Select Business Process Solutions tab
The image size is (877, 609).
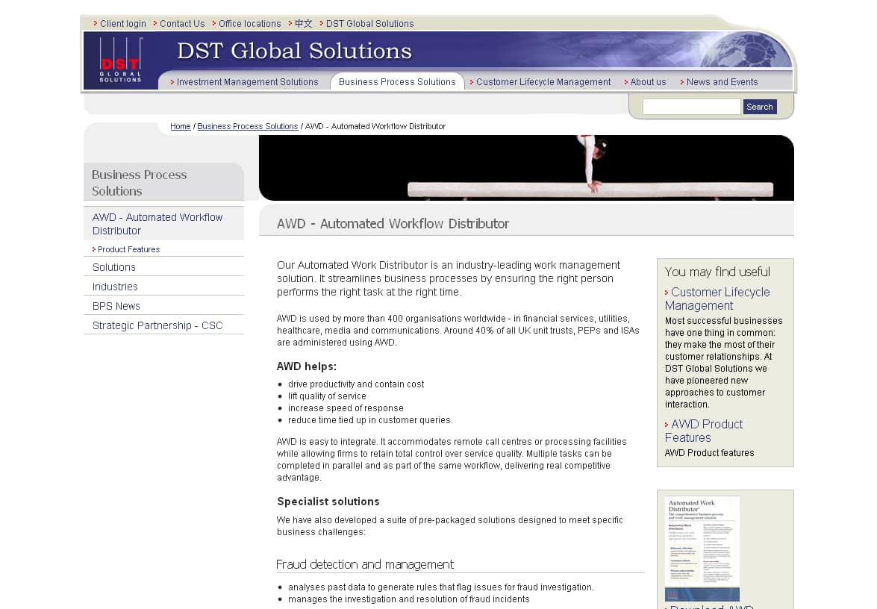point(397,82)
